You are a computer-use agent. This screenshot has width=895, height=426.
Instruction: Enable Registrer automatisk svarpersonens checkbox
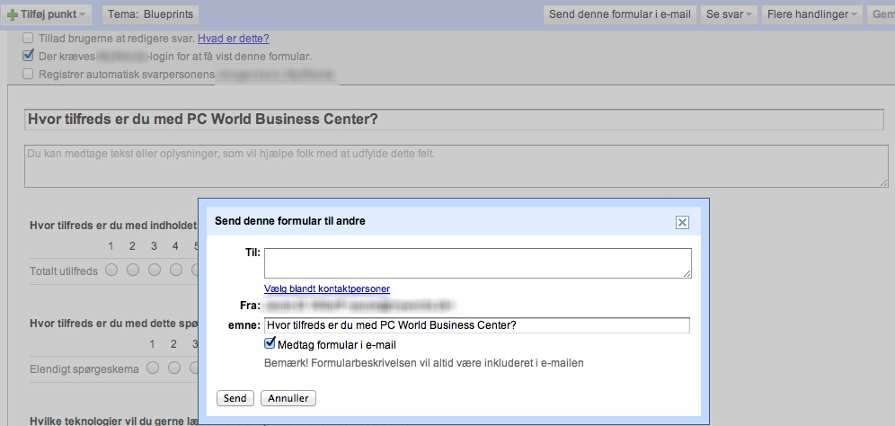[x=29, y=74]
